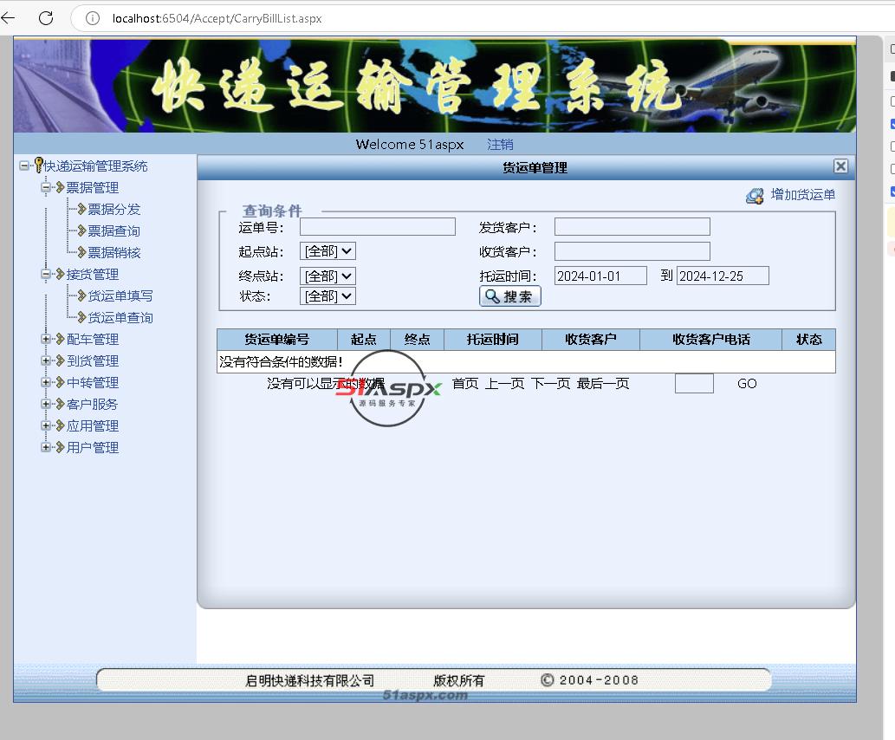895x740 pixels.
Task: Click the 货运单编号 column header
Action: 277,339
